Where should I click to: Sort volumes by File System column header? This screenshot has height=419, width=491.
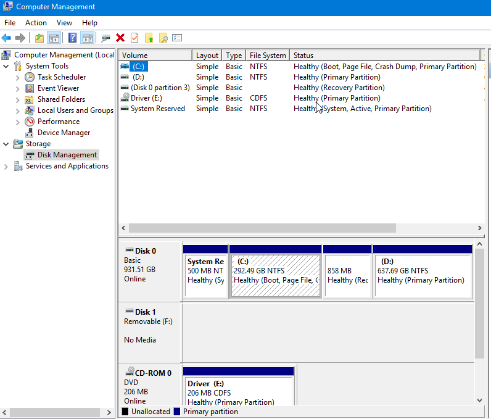[267, 56]
